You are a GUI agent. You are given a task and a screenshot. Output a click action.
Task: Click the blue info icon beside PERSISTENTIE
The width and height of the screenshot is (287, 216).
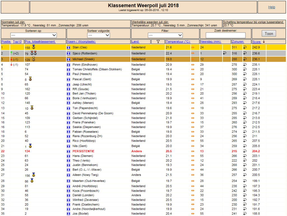point(68,151)
